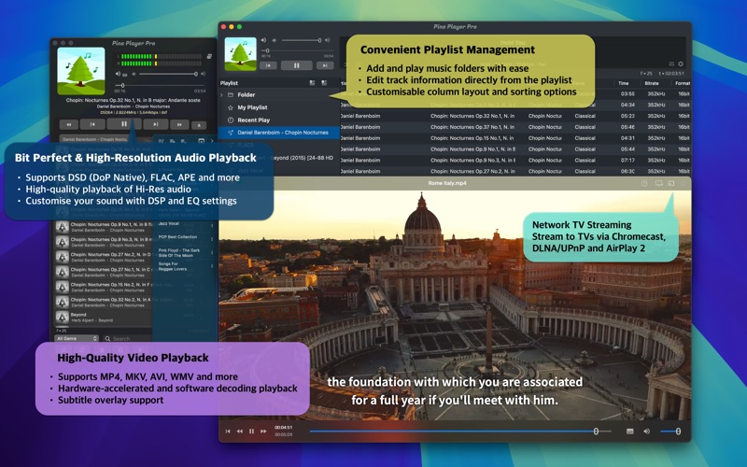Click the mini player track seek slider
Image resolution: width=747 pixels, height=467 pixels.
coord(160,85)
